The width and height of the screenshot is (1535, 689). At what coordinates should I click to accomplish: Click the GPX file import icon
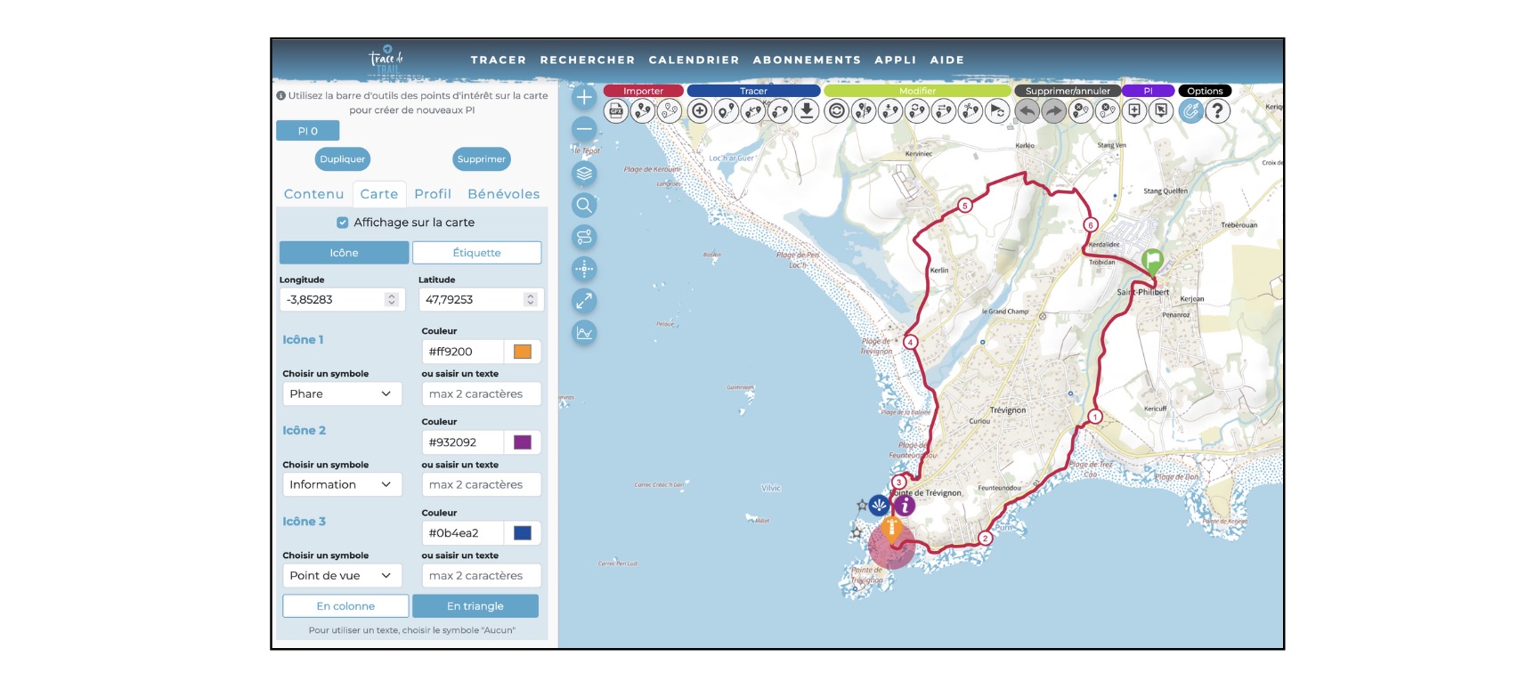pyautogui.click(x=616, y=111)
